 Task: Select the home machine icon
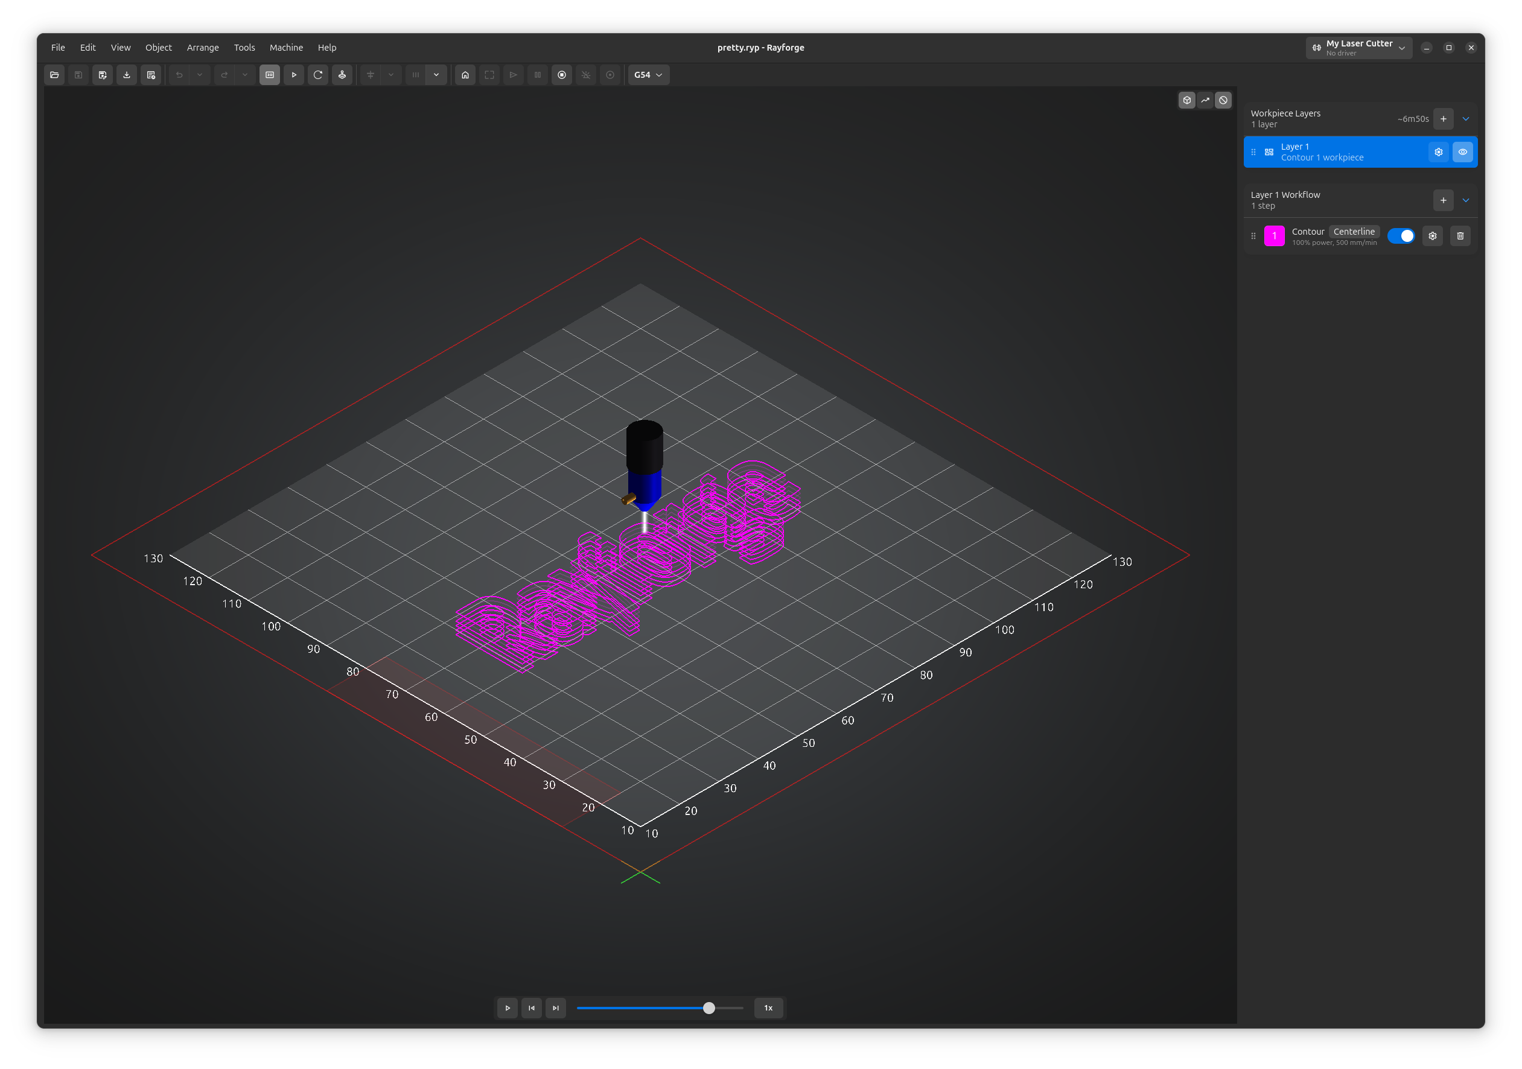465,75
